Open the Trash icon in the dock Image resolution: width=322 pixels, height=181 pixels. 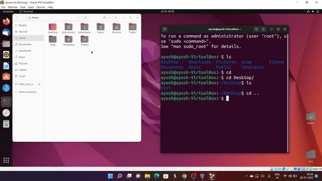click(6, 124)
